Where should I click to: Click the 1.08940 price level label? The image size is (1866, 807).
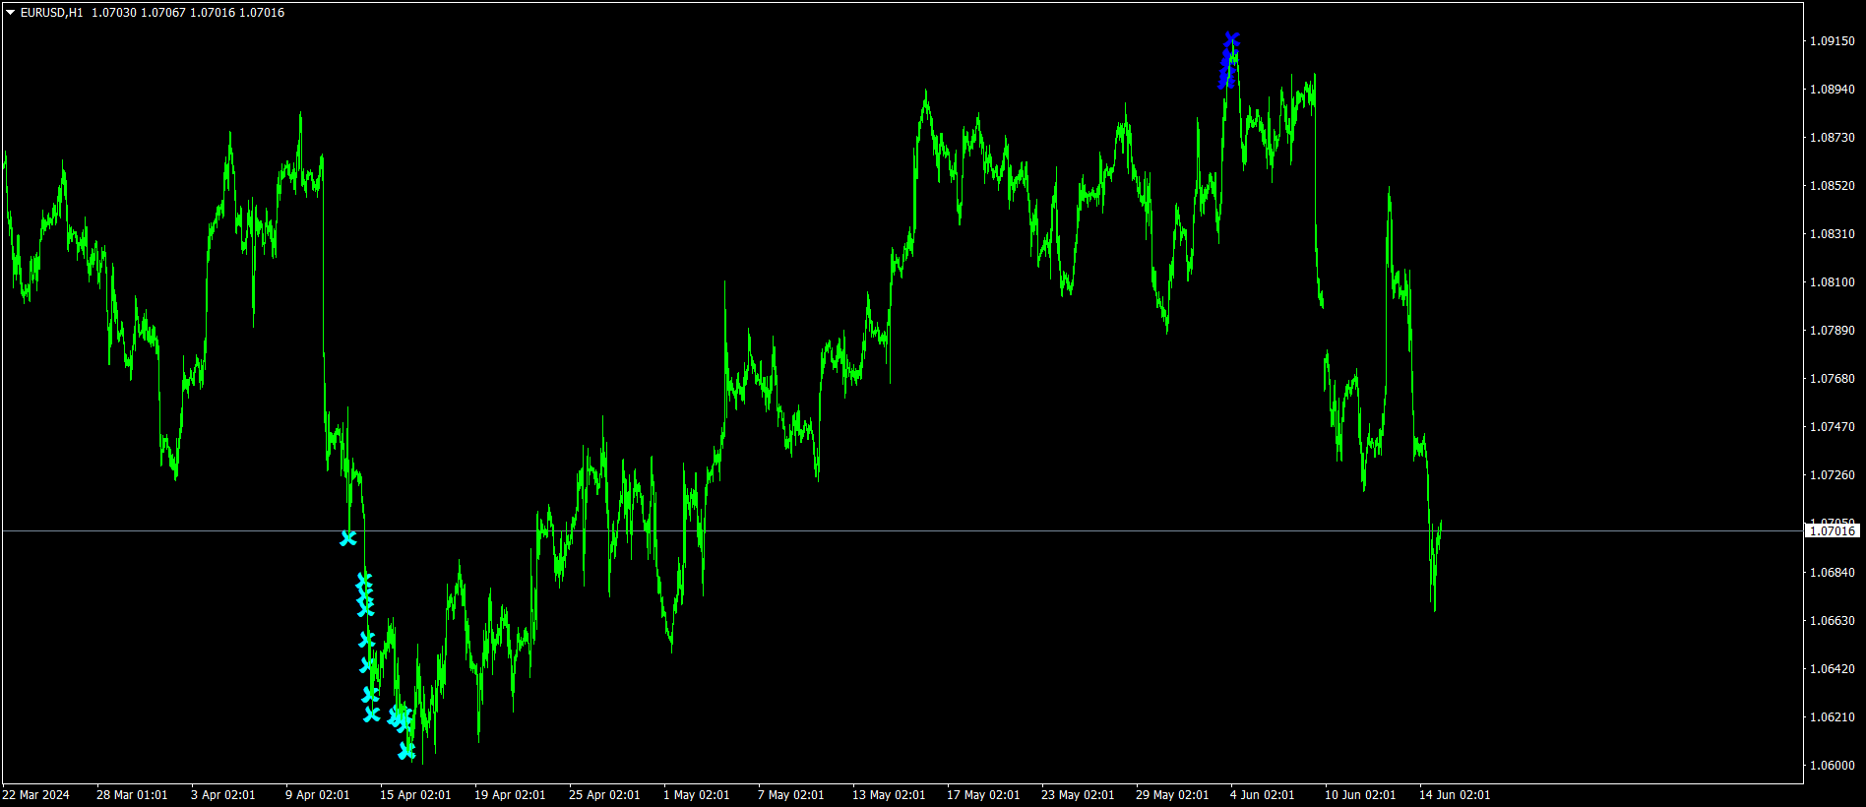(x=1833, y=90)
